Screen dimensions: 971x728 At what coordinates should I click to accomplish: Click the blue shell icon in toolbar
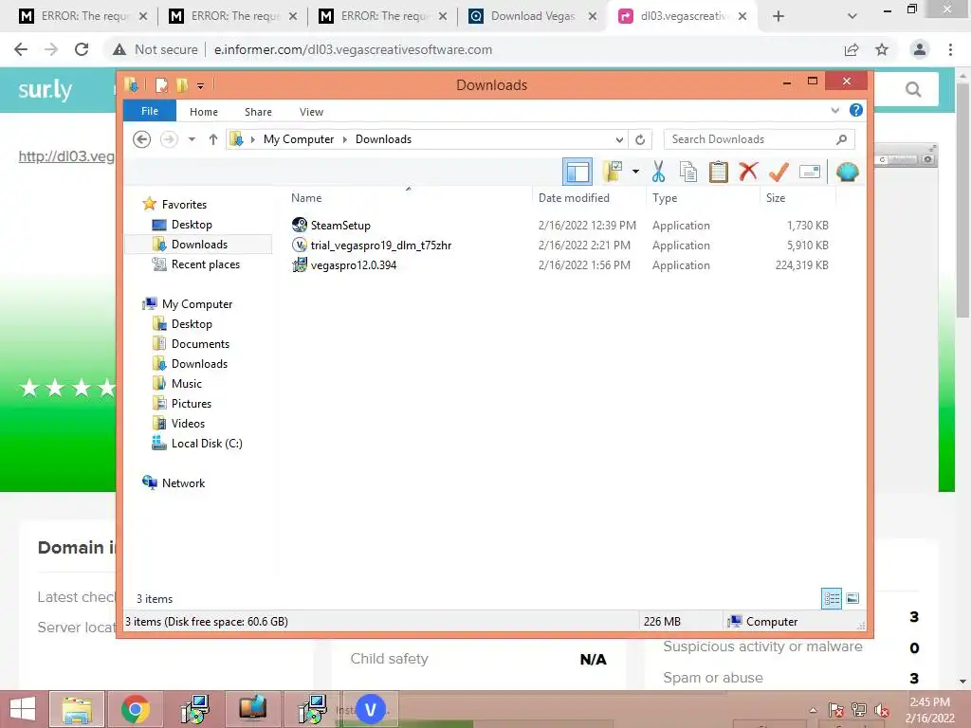[x=847, y=172]
